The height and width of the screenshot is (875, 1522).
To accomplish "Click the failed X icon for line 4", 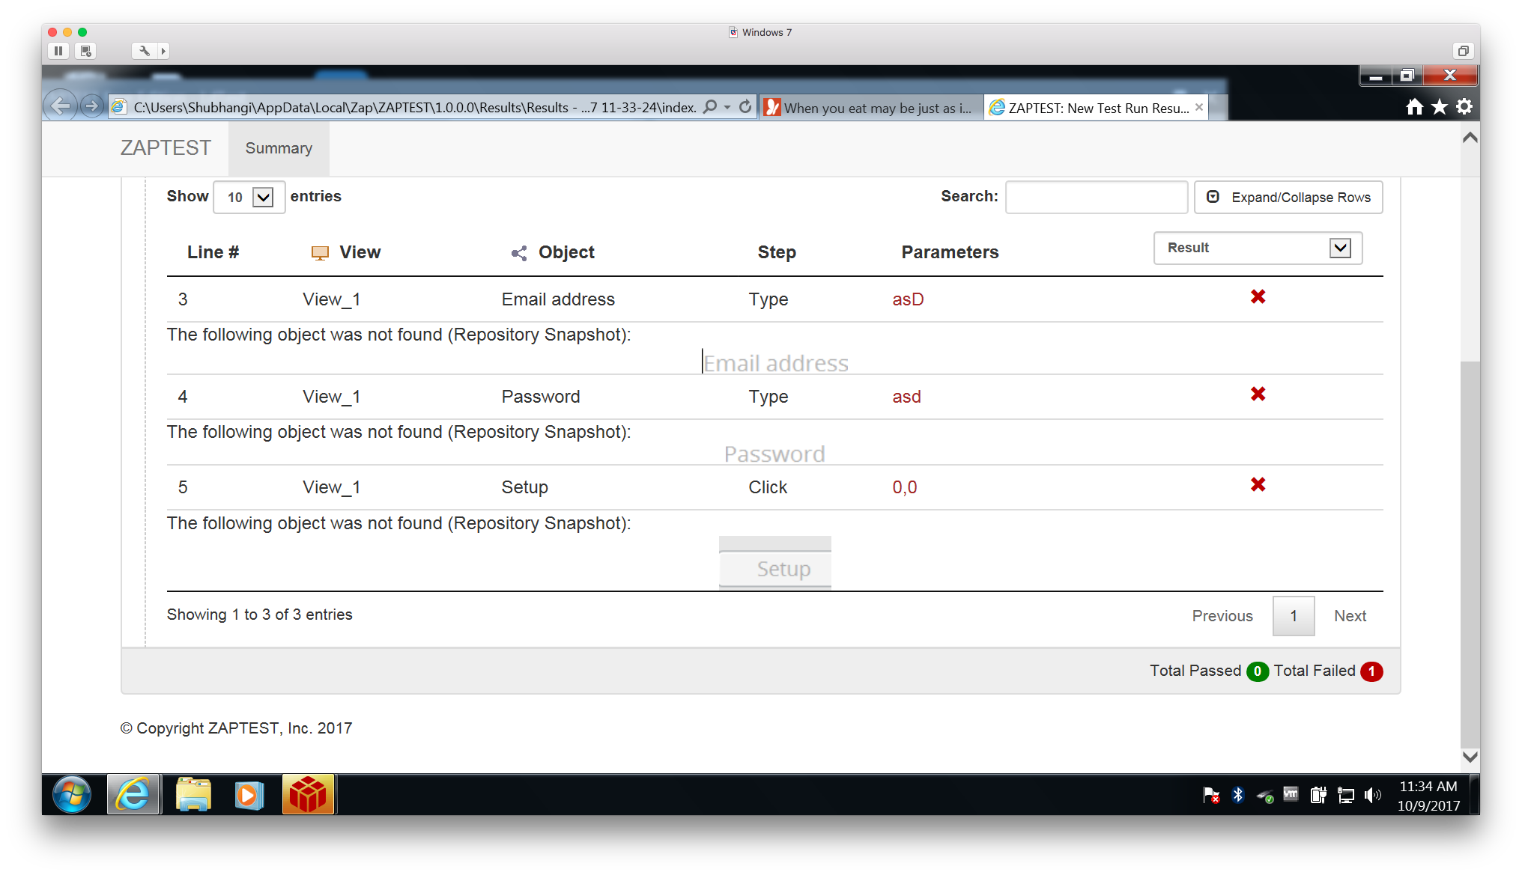I will tap(1258, 394).
